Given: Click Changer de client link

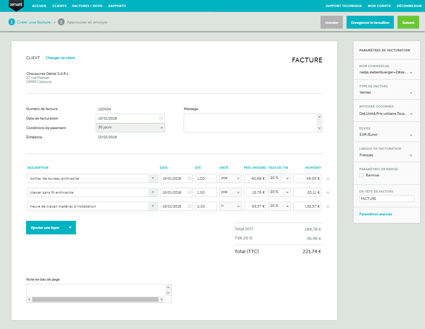Looking at the screenshot, I should coord(61,58).
